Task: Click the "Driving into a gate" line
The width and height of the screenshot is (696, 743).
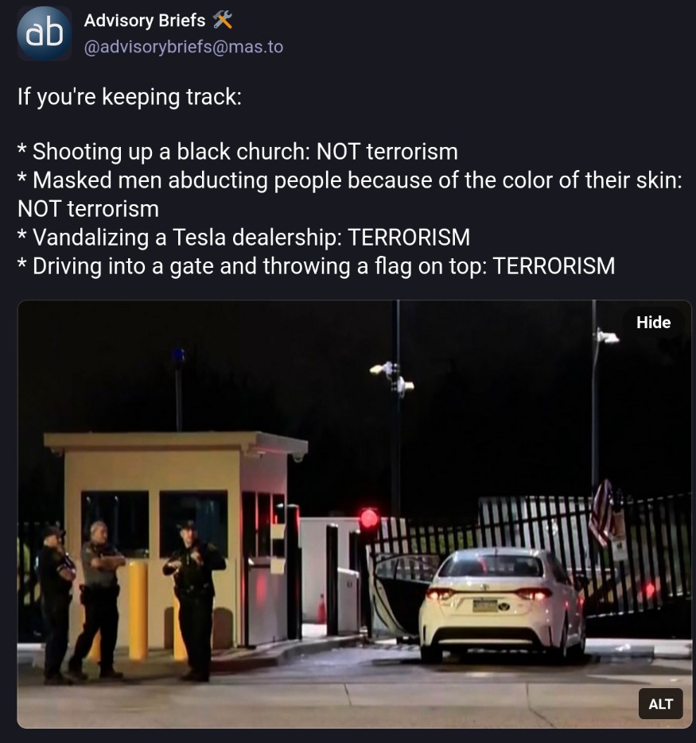Action: (x=317, y=266)
